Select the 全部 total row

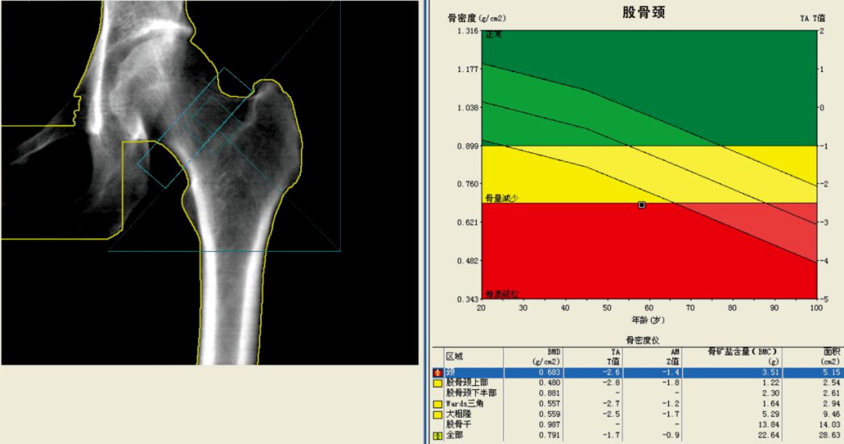(x=637, y=435)
